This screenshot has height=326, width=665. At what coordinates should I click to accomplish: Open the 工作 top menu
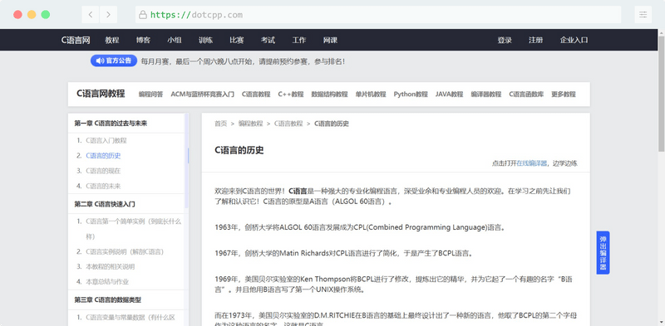pyautogui.click(x=299, y=40)
